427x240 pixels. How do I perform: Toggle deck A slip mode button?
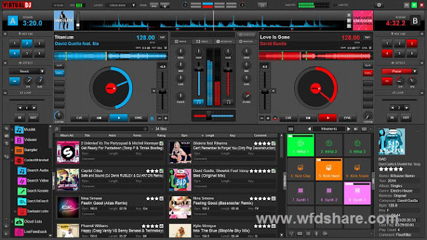(x=59, y=65)
